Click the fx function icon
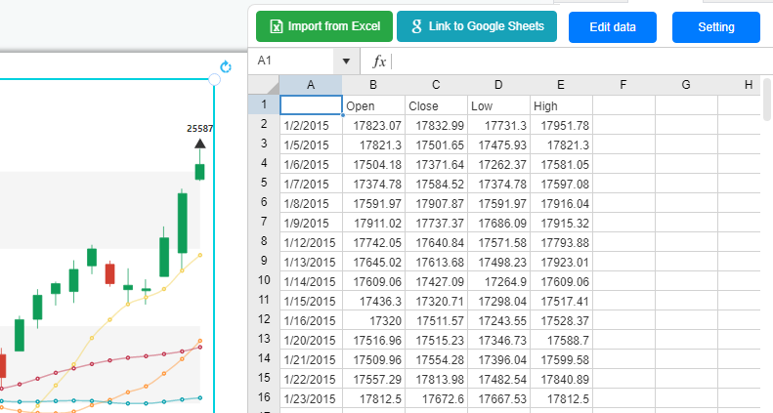The width and height of the screenshot is (773, 413). point(379,62)
